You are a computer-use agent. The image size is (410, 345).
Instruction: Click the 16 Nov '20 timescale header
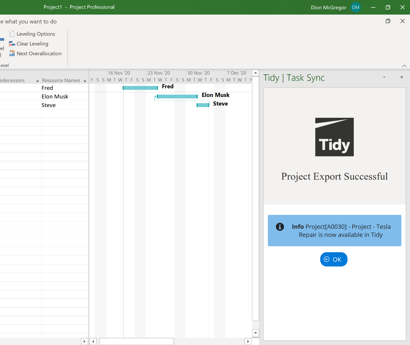(119, 73)
